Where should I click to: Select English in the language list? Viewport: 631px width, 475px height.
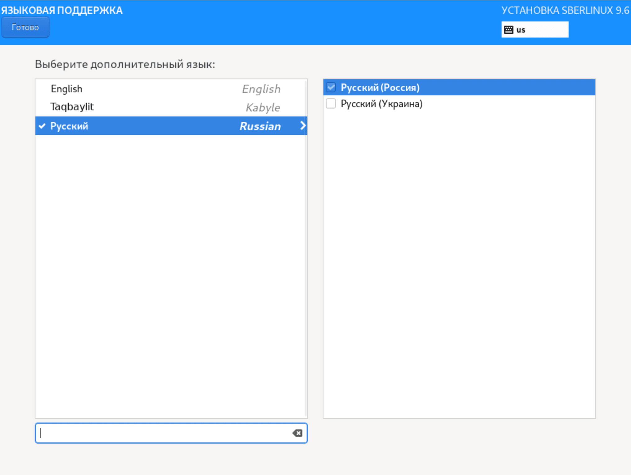[171, 89]
